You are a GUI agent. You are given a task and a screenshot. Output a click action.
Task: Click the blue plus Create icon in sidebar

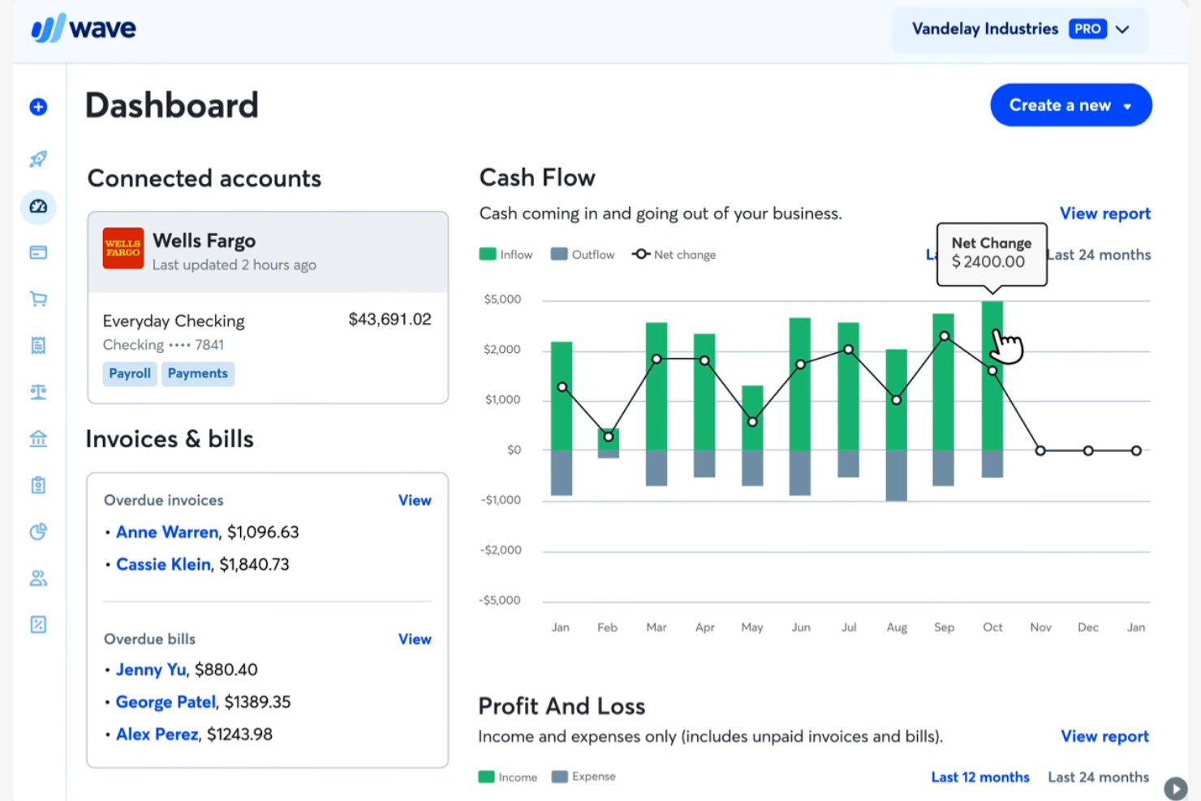point(38,106)
